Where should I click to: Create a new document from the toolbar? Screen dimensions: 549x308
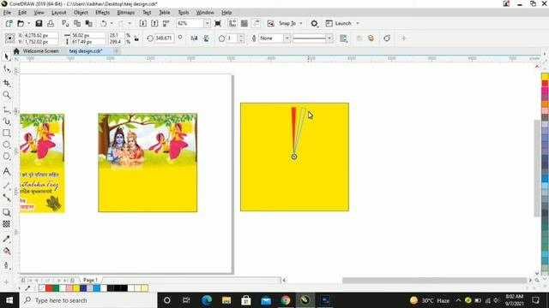pos(9,23)
